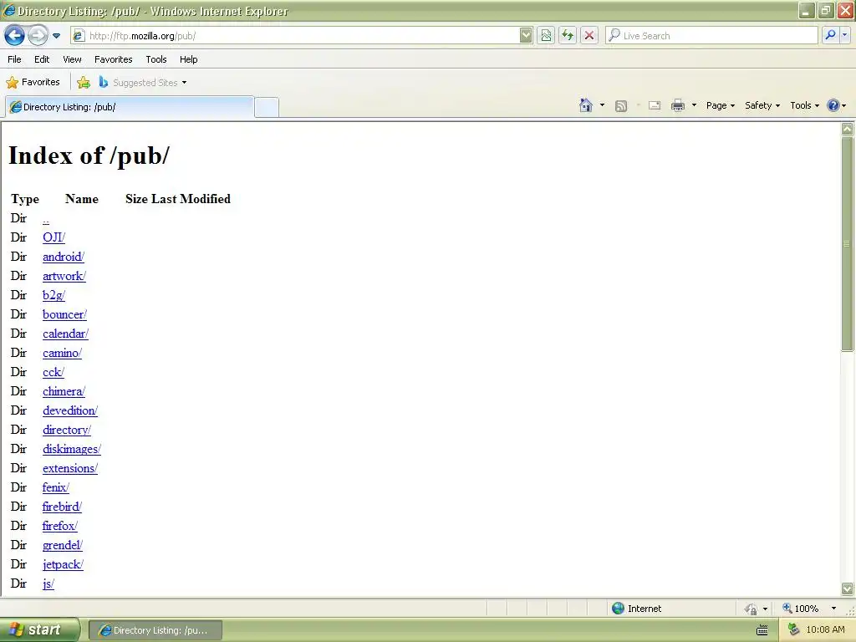Open the calendar/ directory link
The image size is (856, 642).
[65, 334]
